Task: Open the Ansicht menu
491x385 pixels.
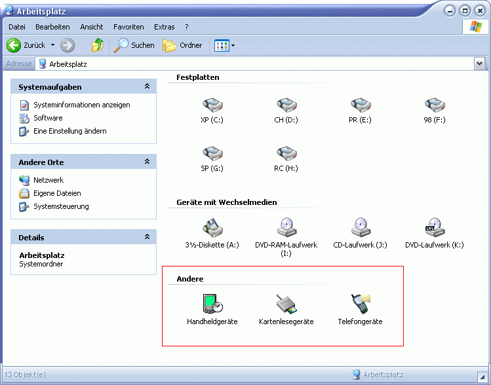Action: click(92, 27)
